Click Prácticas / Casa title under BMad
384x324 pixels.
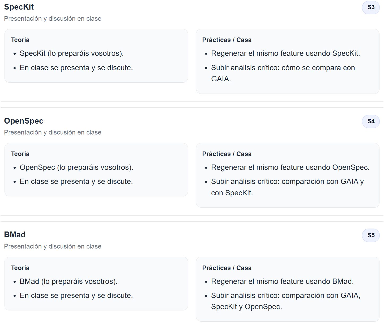[227, 268]
